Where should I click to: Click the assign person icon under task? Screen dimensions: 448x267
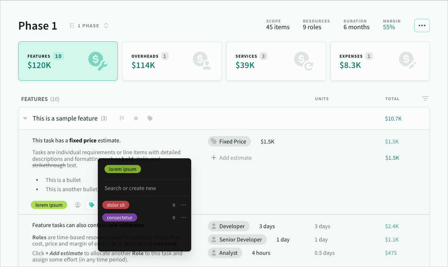77,205
